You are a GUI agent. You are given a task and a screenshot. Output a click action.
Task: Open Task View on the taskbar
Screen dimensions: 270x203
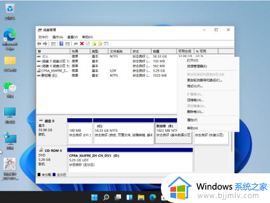[x=118, y=198]
